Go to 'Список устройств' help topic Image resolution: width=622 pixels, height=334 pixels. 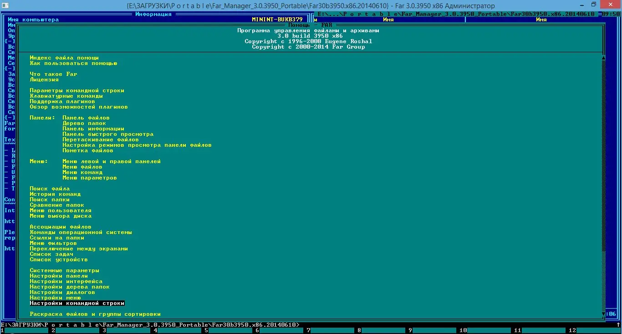click(59, 259)
